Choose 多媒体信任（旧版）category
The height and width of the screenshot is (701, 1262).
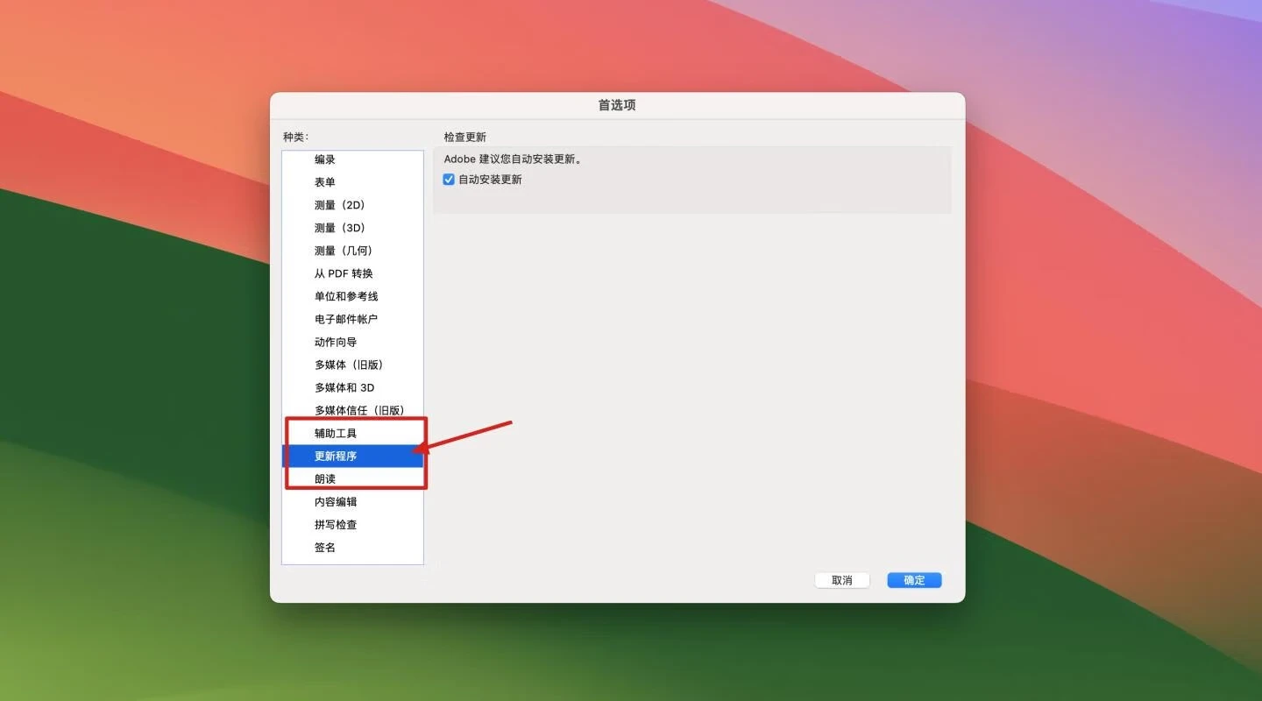click(x=359, y=410)
